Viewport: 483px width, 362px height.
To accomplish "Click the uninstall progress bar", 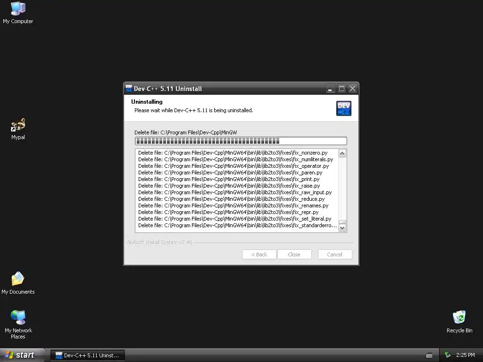I will pyautogui.click(x=241, y=141).
